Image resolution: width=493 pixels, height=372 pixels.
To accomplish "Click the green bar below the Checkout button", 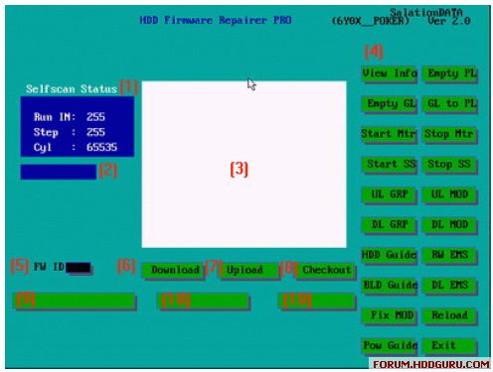I will point(317,301).
